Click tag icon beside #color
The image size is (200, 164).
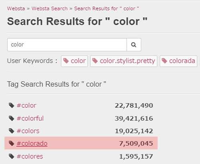pos(12,105)
